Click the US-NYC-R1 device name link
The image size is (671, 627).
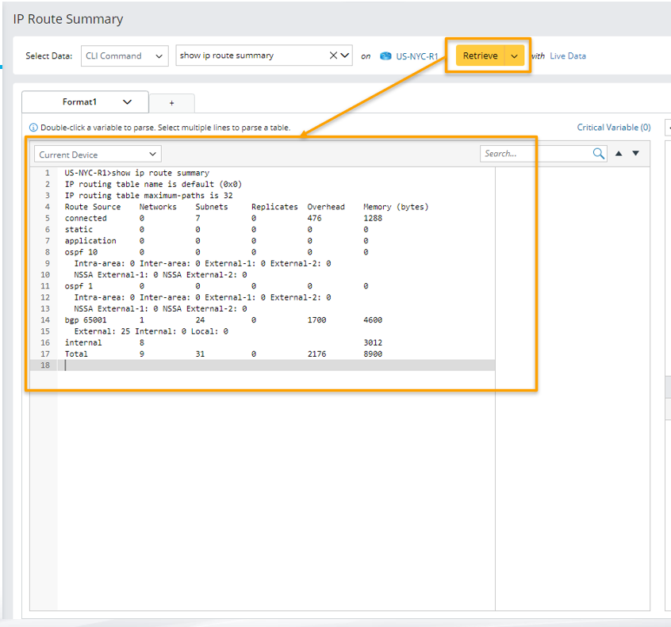click(x=417, y=56)
